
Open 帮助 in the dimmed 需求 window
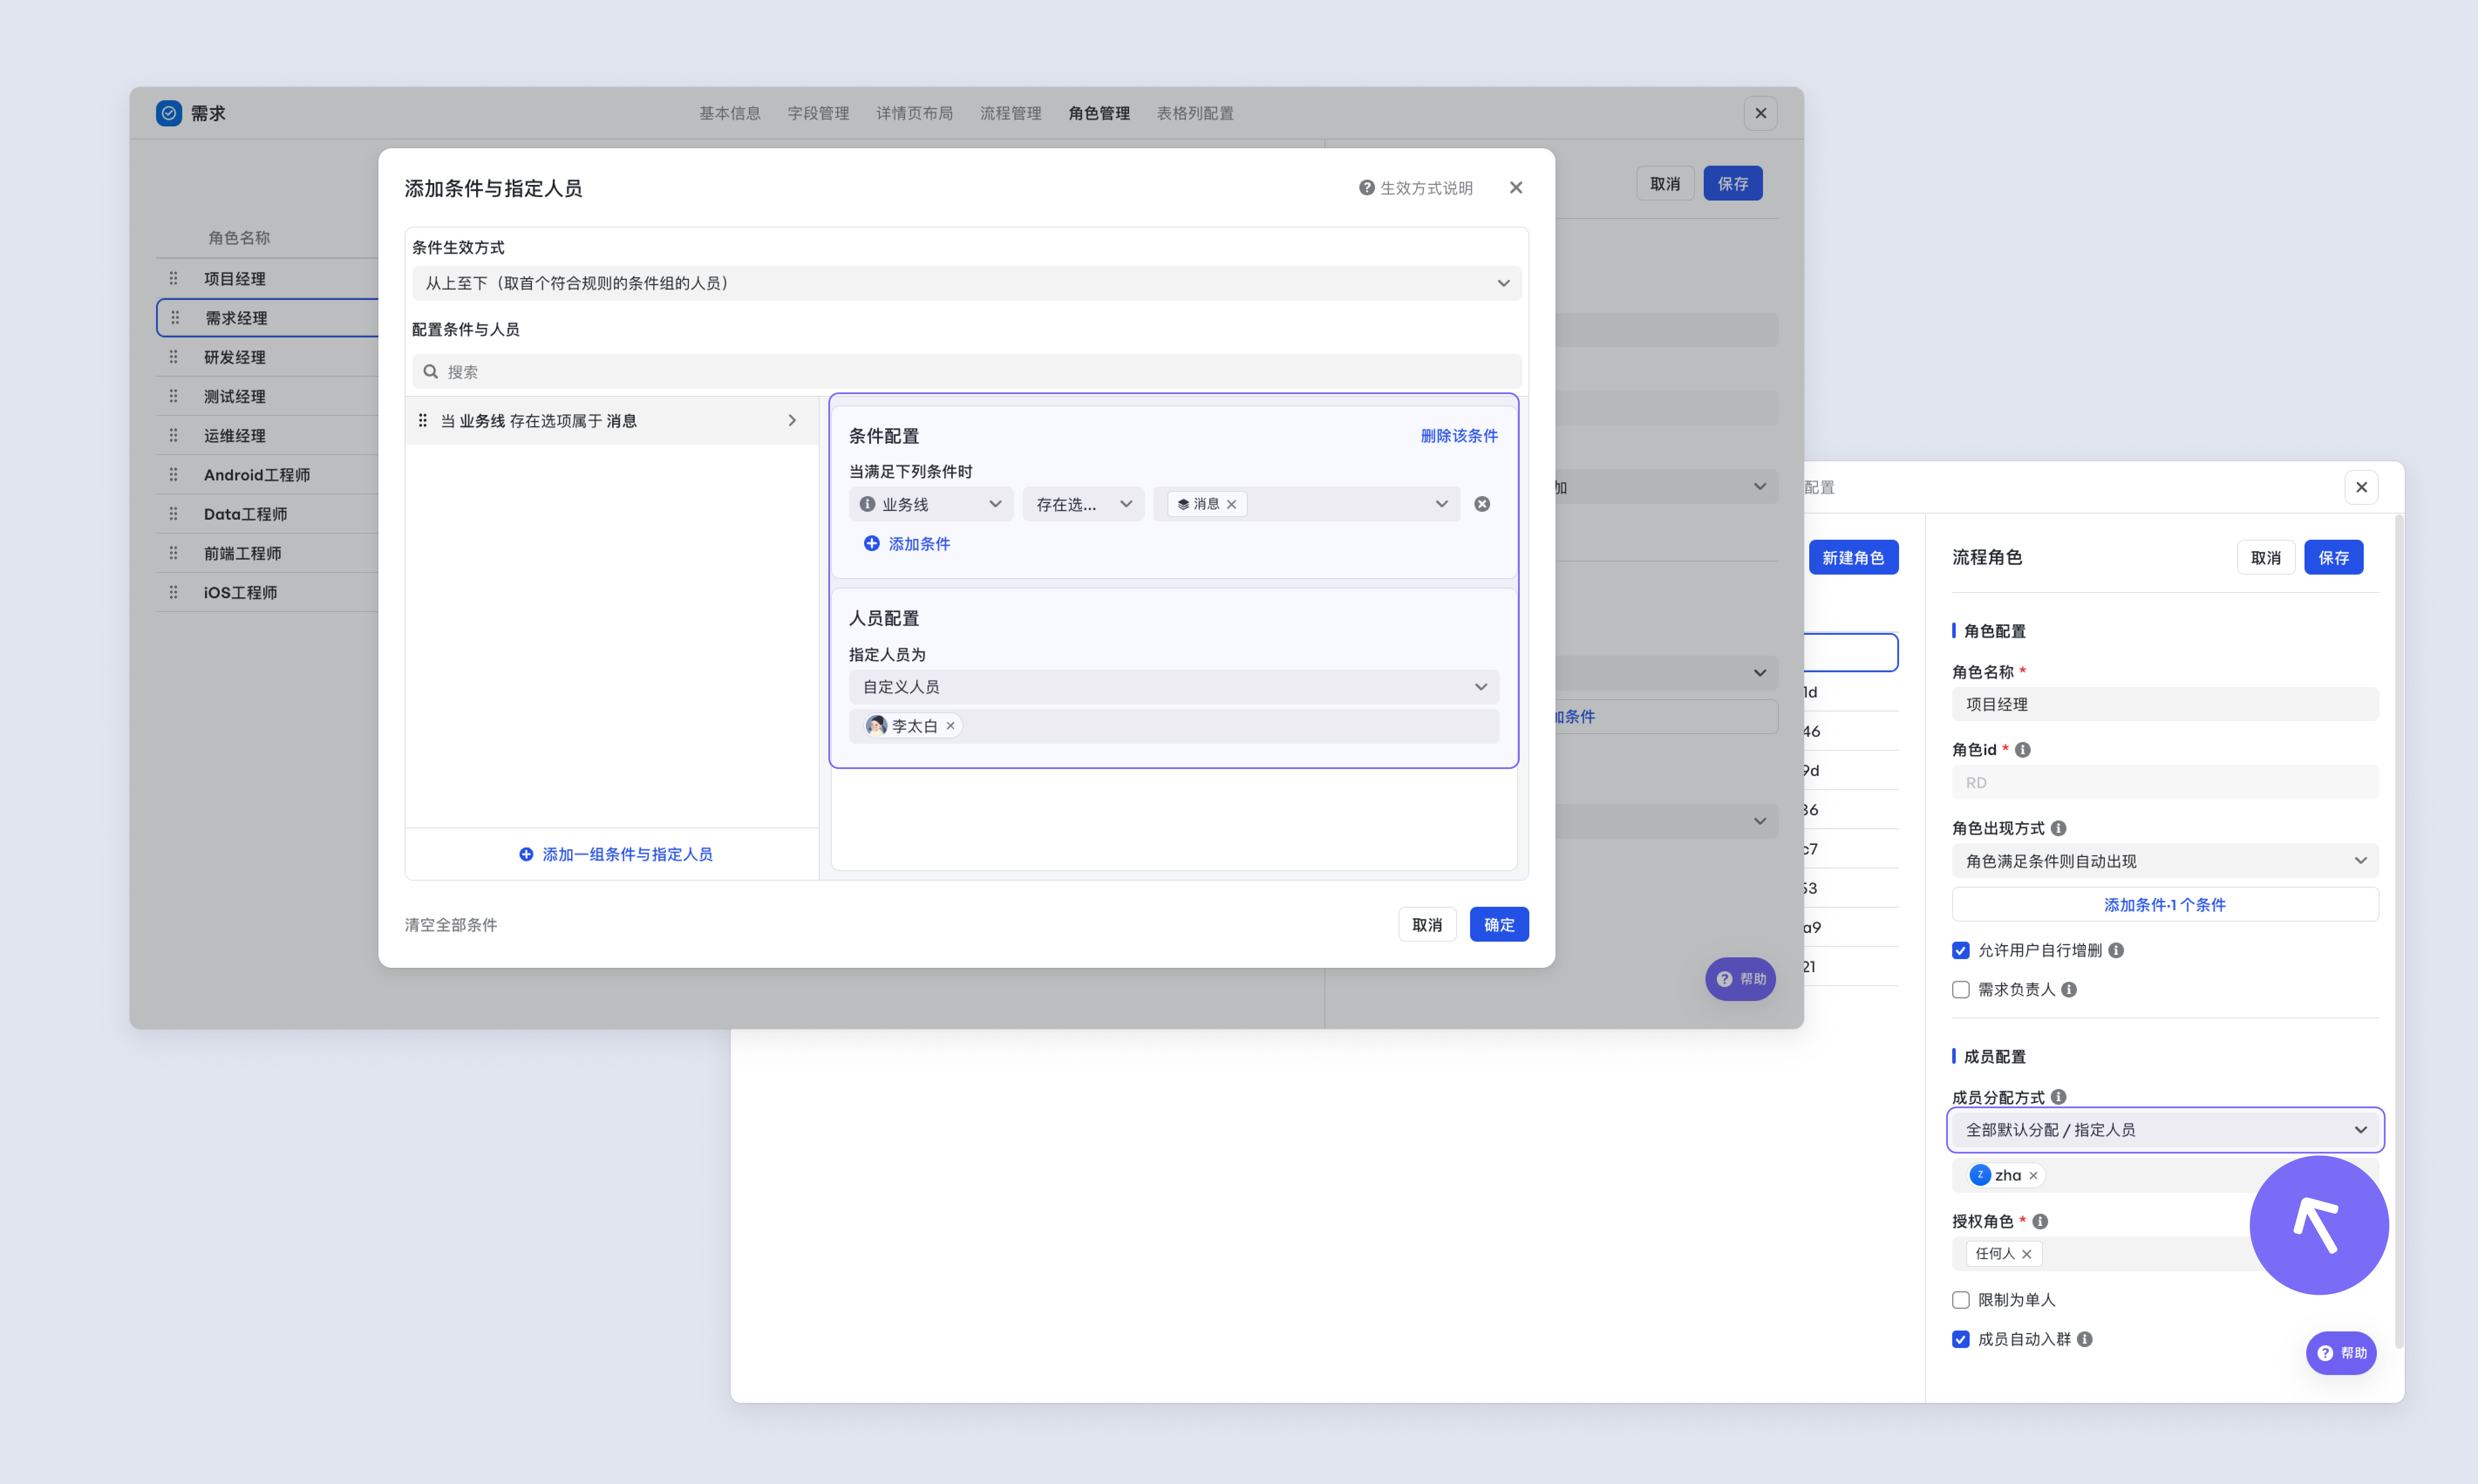click(1740, 979)
